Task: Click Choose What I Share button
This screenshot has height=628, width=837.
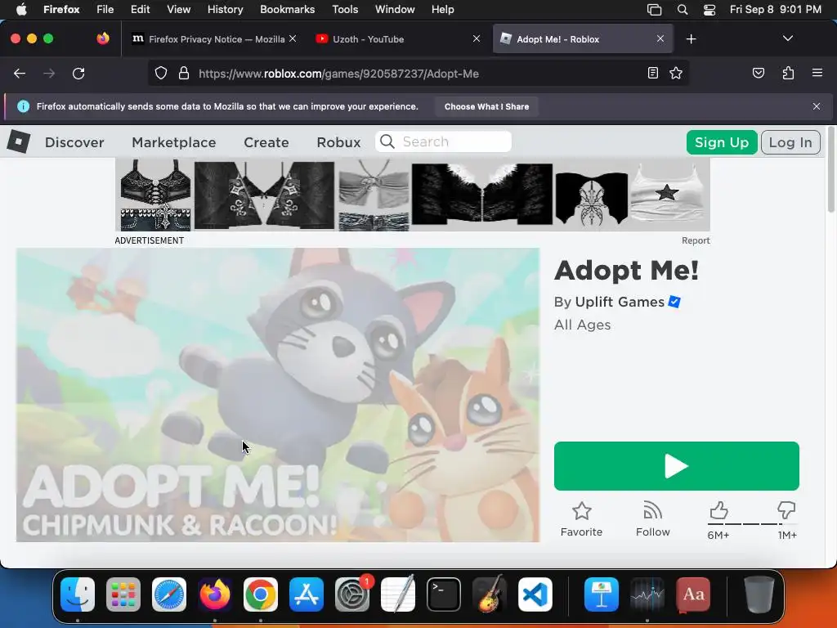Action: [486, 106]
